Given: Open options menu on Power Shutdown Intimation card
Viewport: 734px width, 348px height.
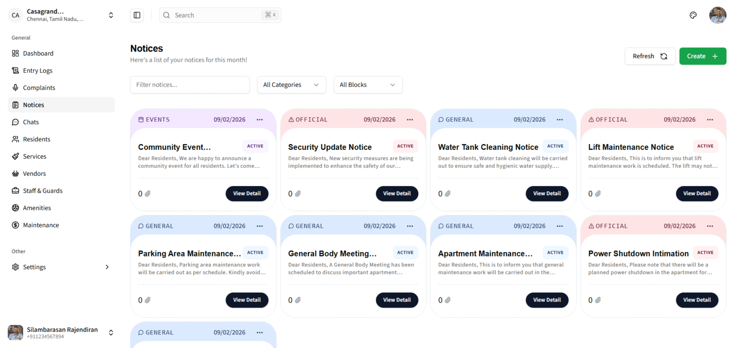Looking at the screenshot, I should tap(710, 226).
